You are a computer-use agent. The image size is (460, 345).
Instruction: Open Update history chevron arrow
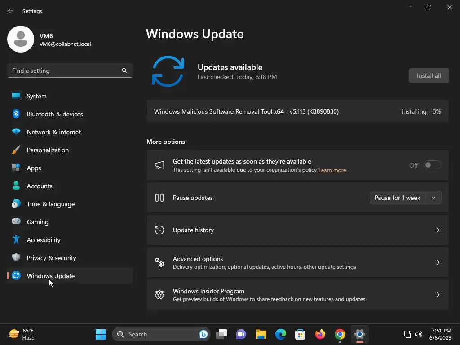pyautogui.click(x=438, y=230)
